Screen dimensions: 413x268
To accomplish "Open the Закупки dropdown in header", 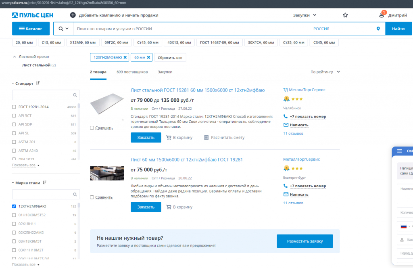I will (x=305, y=15).
